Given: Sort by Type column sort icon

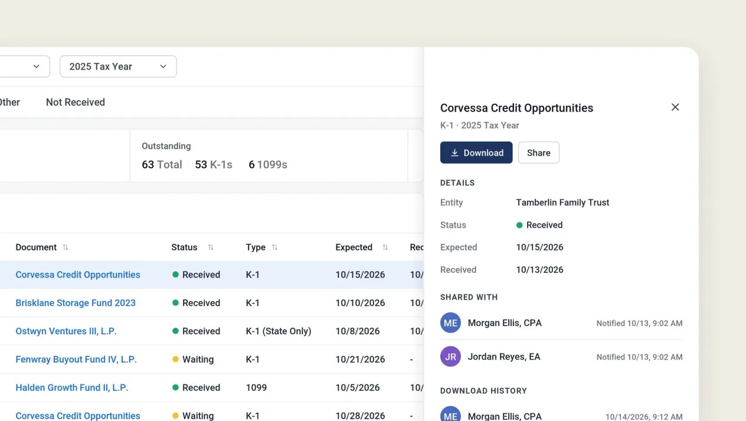Looking at the screenshot, I should click(275, 248).
